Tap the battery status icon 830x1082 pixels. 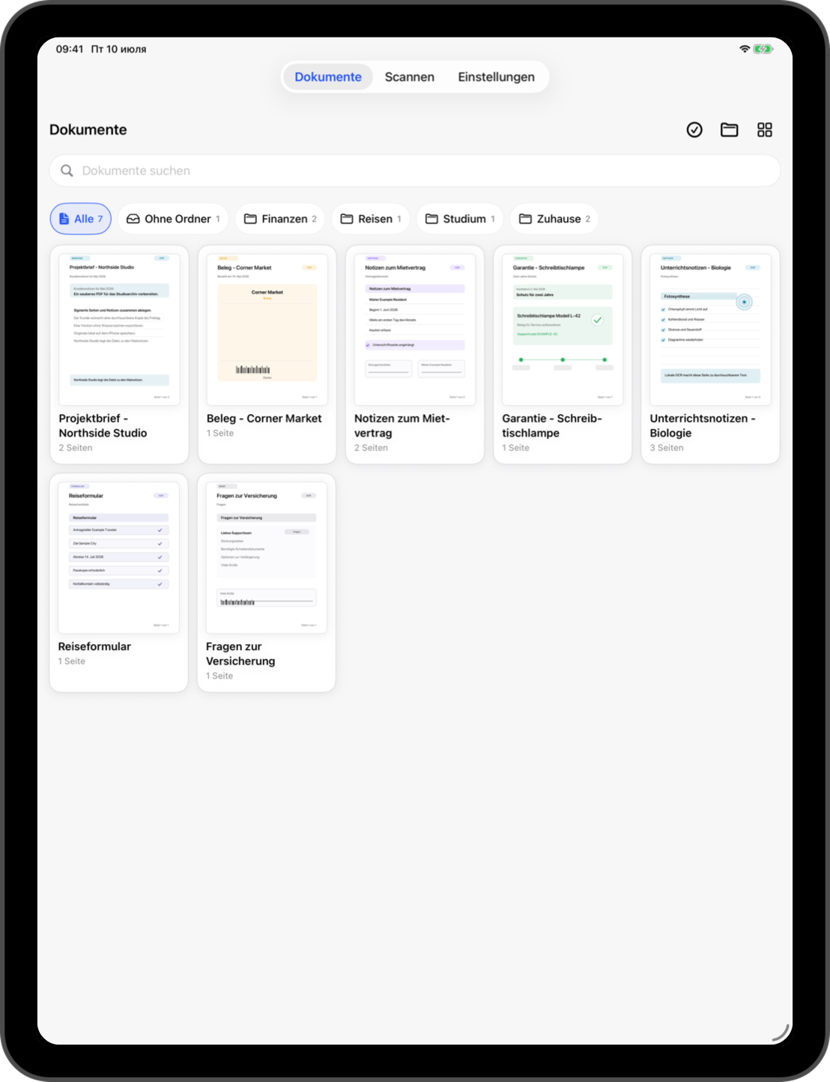[x=763, y=49]
